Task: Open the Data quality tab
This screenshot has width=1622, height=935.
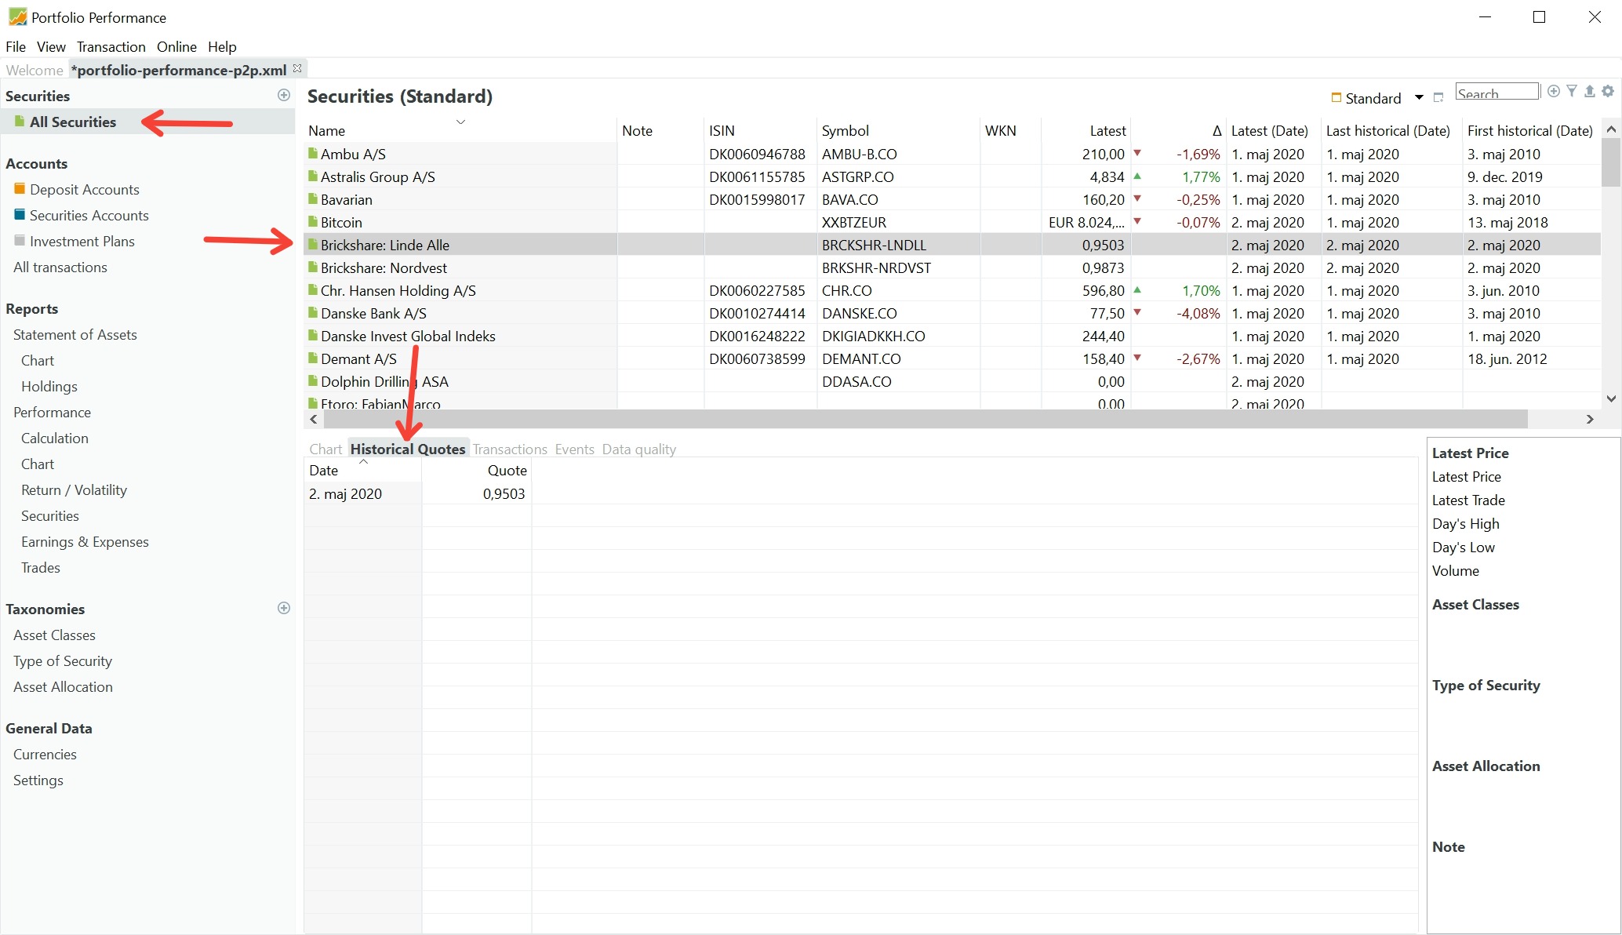Action: point(638,449)
